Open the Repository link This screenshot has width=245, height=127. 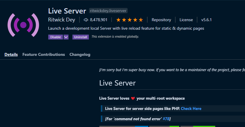[x=161, y=20]
